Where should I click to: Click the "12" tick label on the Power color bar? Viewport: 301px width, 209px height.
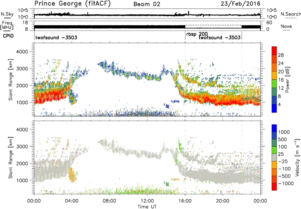click(281, 88)
